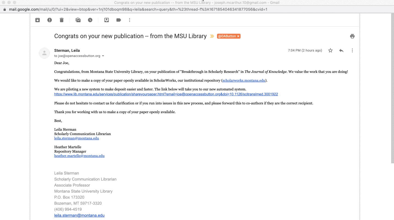Mark as unread using the envelope icon
The width and height of the screenshot is (394, 220).
pos(78,20)
